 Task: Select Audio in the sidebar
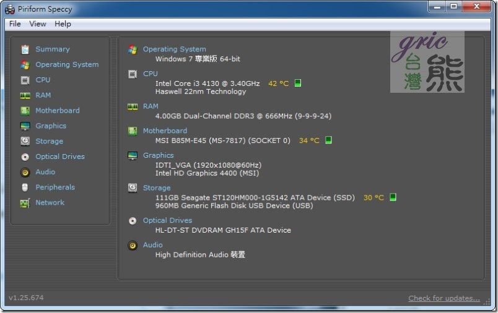point(45,172)
